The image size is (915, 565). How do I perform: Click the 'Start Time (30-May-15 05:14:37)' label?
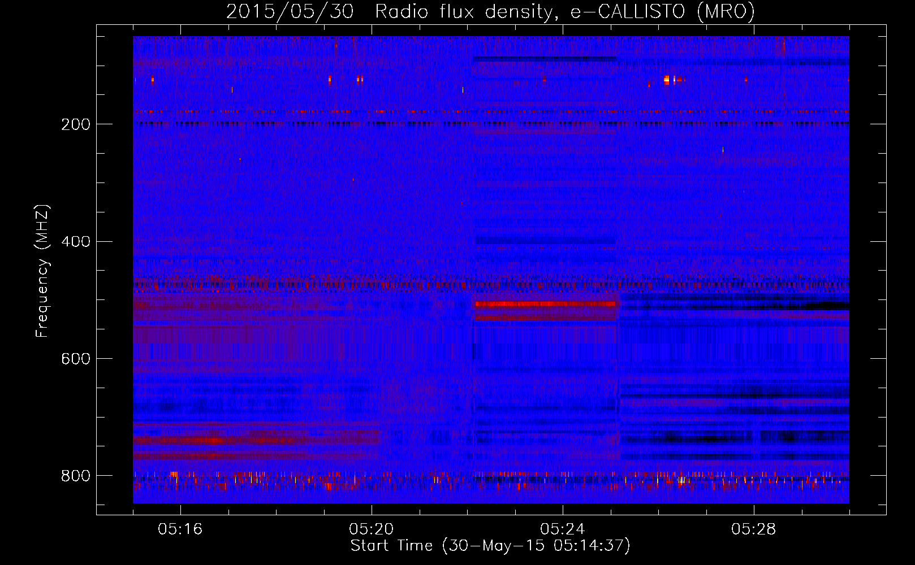coord(490,546)
